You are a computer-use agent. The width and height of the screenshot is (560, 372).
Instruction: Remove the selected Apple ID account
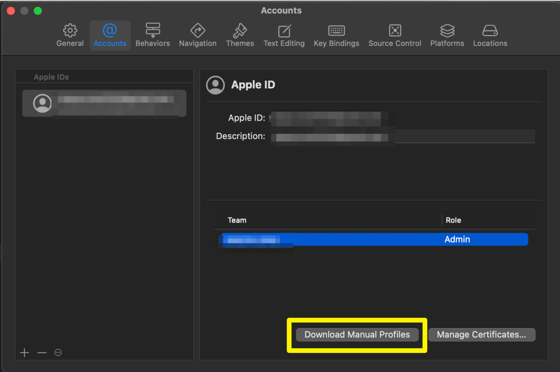point(42,352)
